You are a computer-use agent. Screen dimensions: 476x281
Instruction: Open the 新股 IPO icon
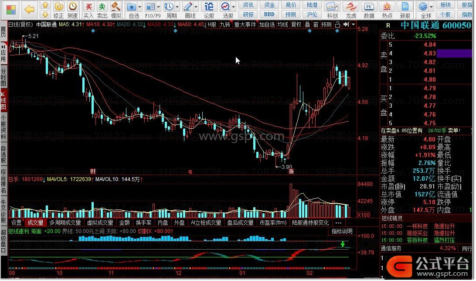405,10
